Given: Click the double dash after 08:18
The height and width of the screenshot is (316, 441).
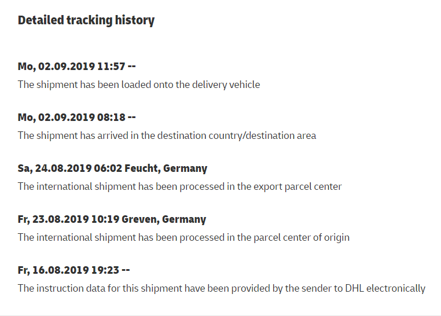Looking at the screenshot, I should pyautogui.click(x=131, y=117).
